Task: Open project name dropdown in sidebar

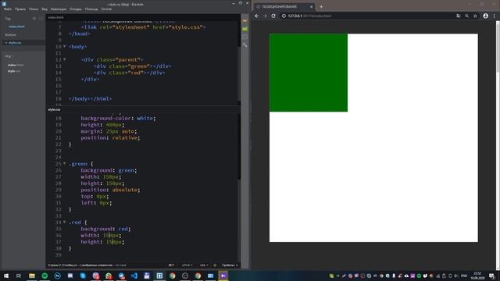Action: [x=9, y=56]
